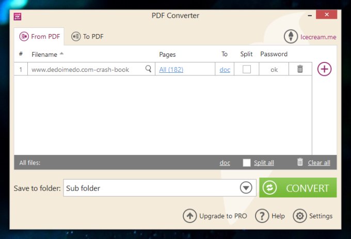Click the Split column header
The height and width of the screenshot is (239, 351).
tap(246, 54)
